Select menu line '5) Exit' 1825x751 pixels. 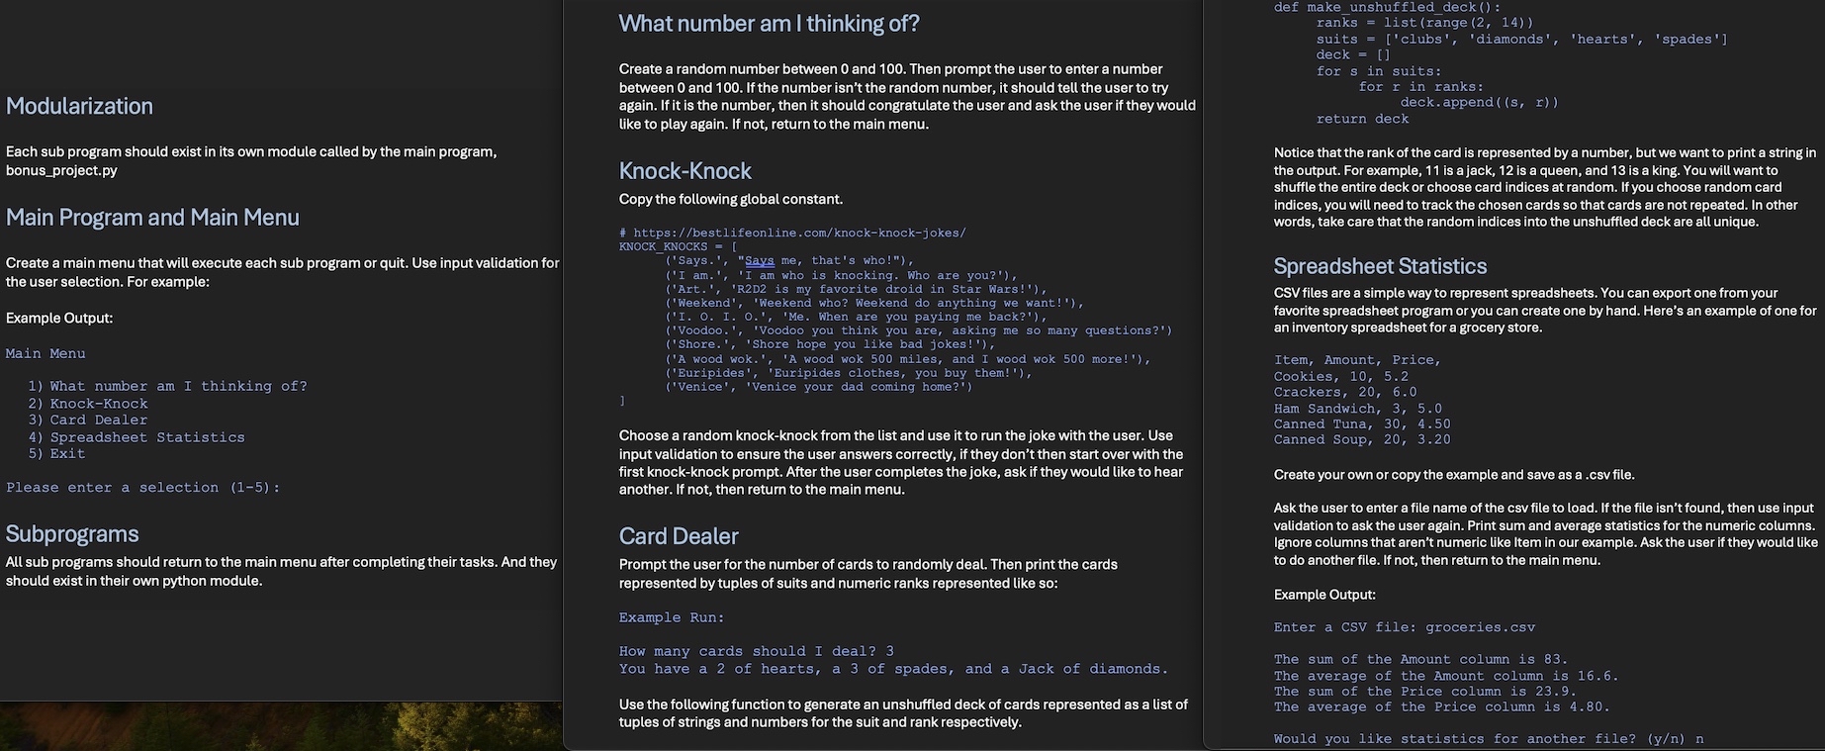click(56, 453)
